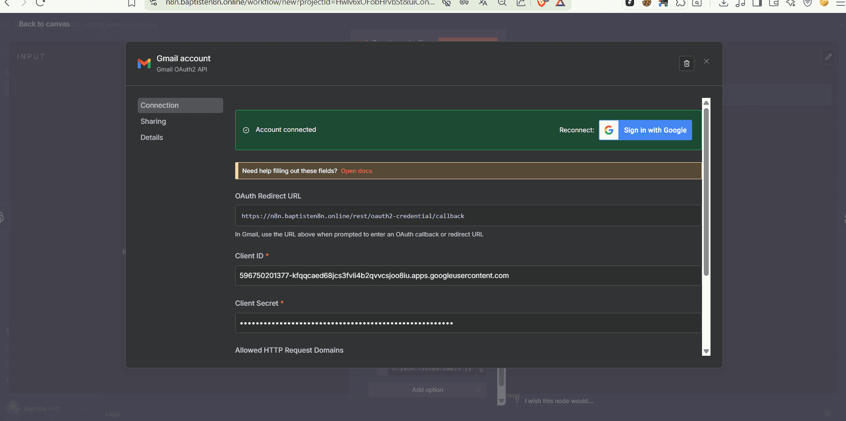Open the Leo AI sparkle icon

click(791, 3)
